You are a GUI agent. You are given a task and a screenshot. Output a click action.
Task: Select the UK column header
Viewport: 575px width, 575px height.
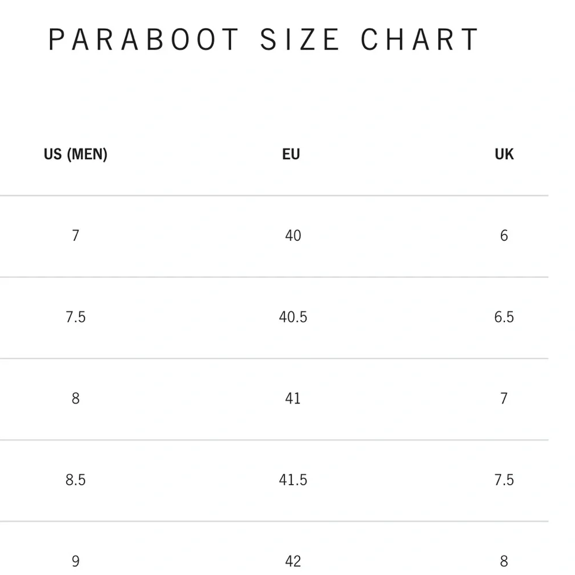point(504,154)
